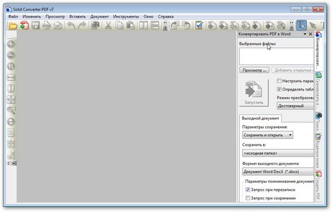The image size is (332, 212).
Task: Click the Просмотр... browse button
Action: coord(255,70)
